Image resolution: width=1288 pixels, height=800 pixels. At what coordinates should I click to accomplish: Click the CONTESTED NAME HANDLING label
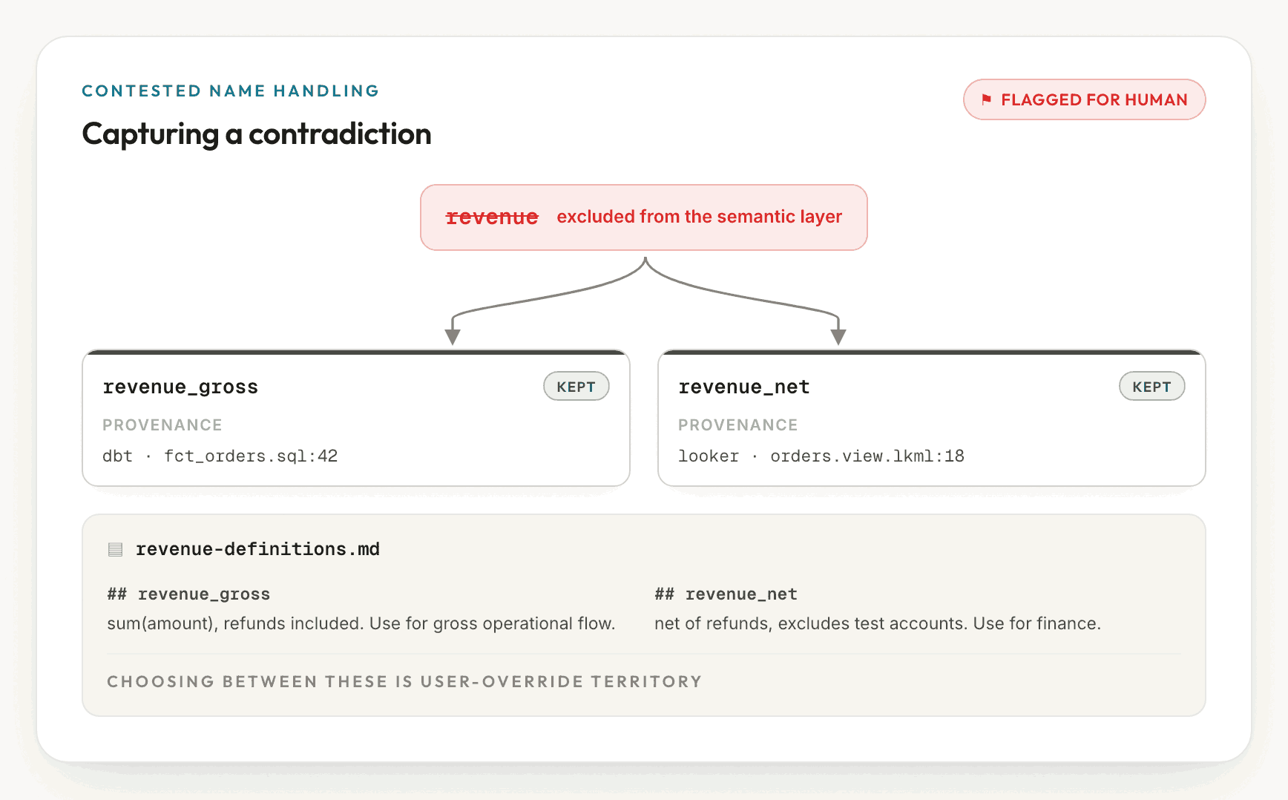231,91
